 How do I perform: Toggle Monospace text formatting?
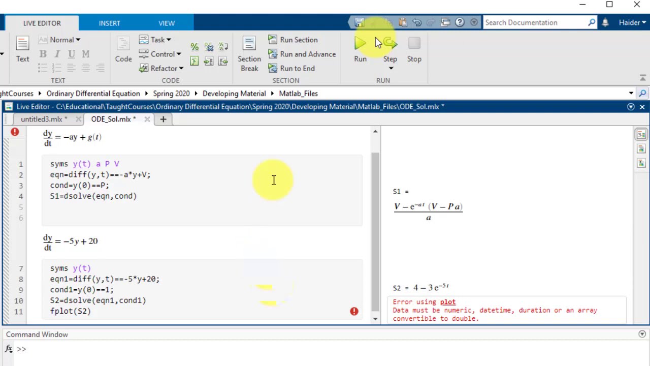pyautogui.click(x=86, y=54)
